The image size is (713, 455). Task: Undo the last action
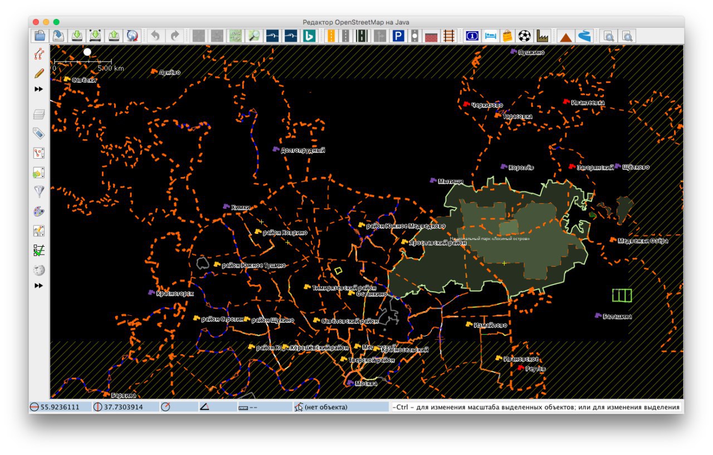pos(156,36)
